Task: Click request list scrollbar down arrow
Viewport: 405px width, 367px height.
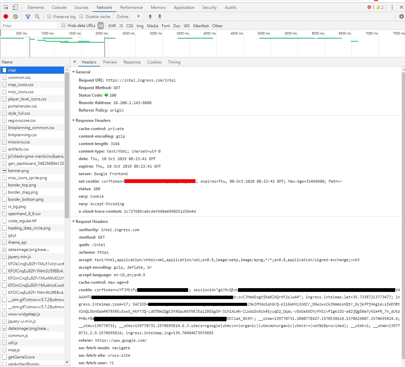Action: [67, 362]
